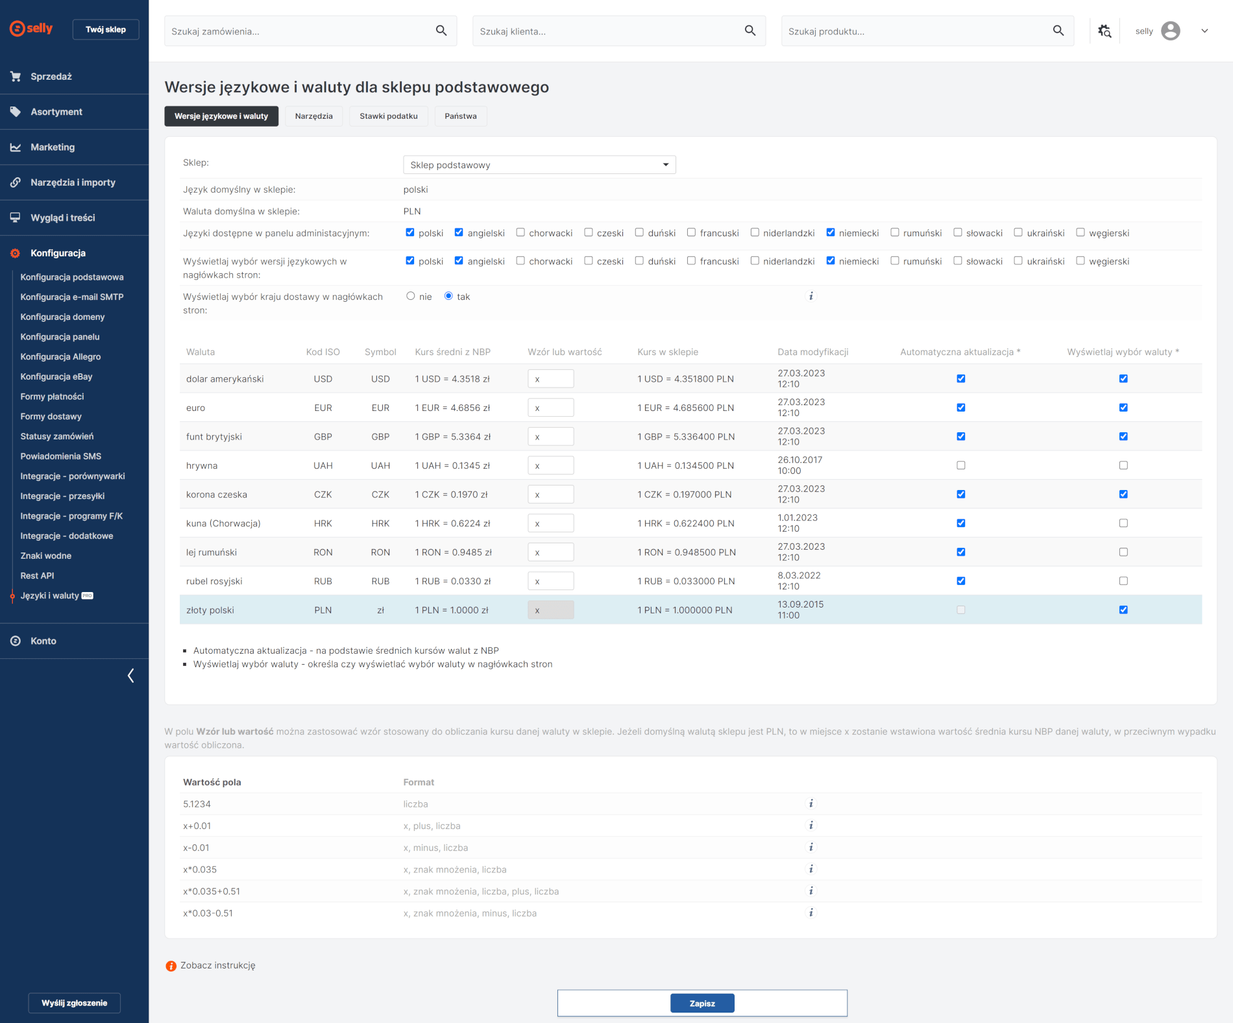Click the Wyślij zgłoszenie button
The width and height of the screenshot is (1233, 1023).
[75, 1003]
